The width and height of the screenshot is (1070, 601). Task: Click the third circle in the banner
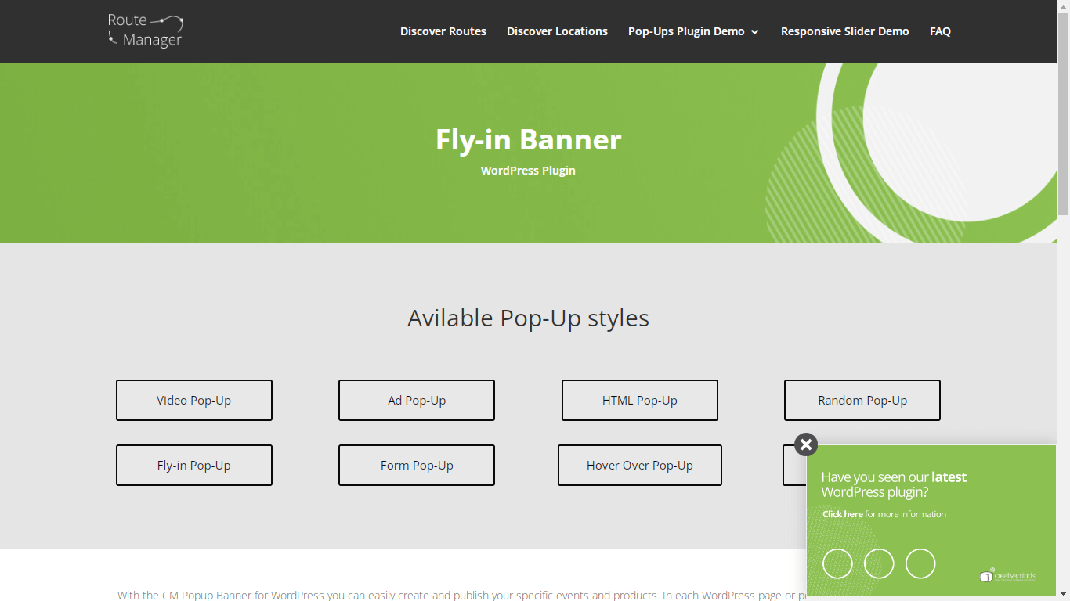pos(920,563)
